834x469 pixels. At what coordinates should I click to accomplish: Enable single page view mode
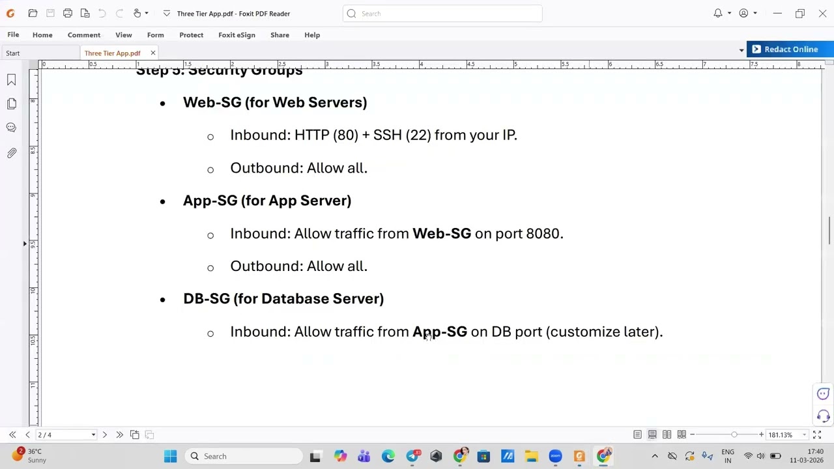[637, 434]
